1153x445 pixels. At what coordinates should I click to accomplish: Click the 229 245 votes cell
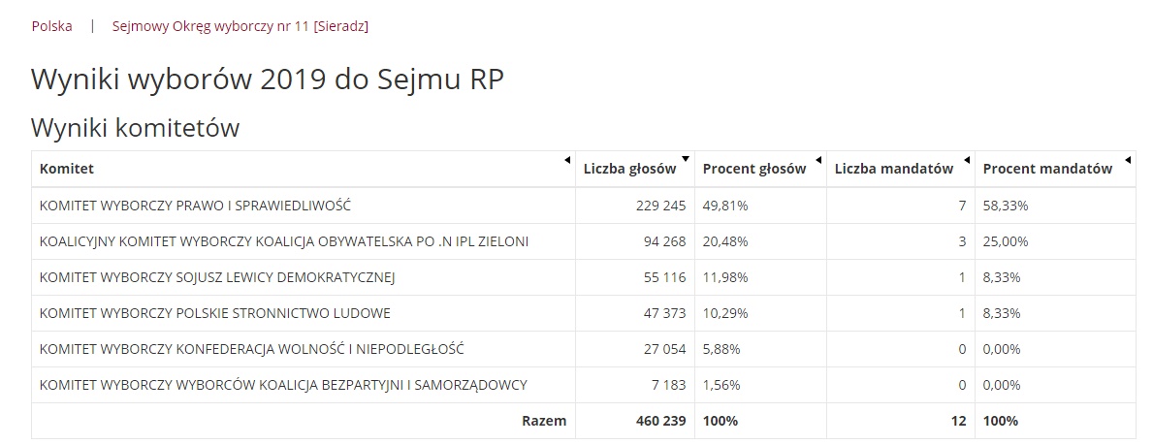coord(660,206)
